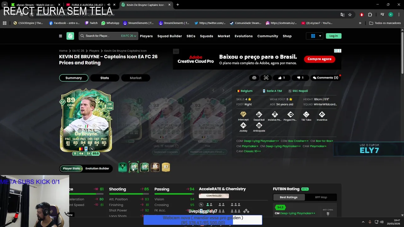Viewport: 404px width, 227px height.
Task: Open the Chrome extensions puzzle icon
Action: (370, 15)
